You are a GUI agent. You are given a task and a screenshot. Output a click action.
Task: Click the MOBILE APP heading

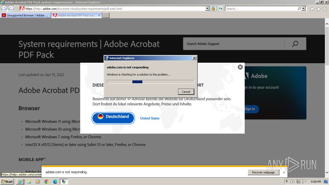[x=32, y=160]
